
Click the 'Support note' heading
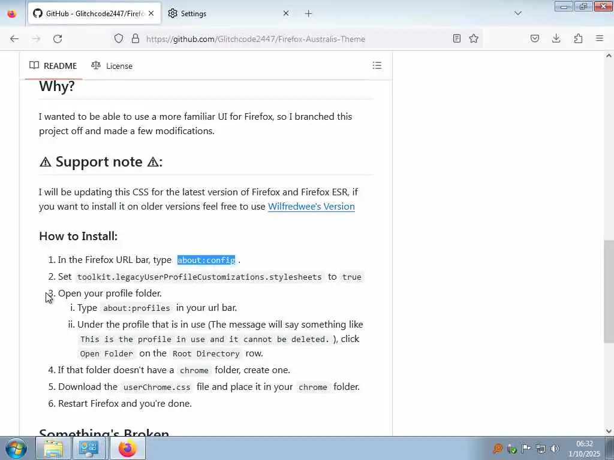click(x=101, y=162)
